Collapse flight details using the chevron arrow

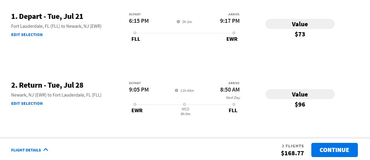pos(46,150)
